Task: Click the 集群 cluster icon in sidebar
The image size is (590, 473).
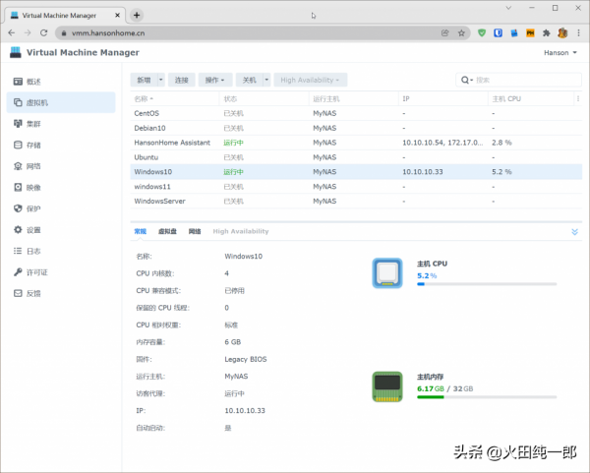Action: click(19, 123)
